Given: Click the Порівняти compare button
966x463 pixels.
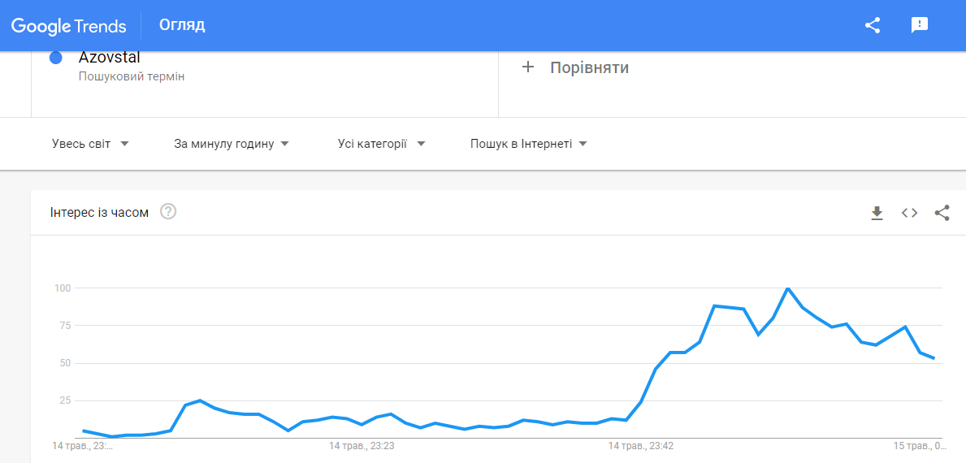Looking at the screenshot, I should [x=589, y=67].
